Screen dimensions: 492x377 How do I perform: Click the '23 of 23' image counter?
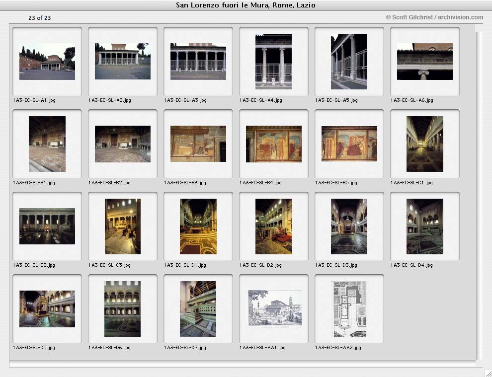point(40,18)
